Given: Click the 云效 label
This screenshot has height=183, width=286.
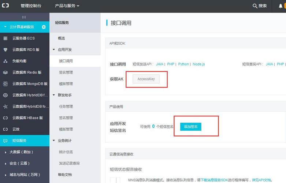Looking at the screenshot, I should tap(16, 129).
